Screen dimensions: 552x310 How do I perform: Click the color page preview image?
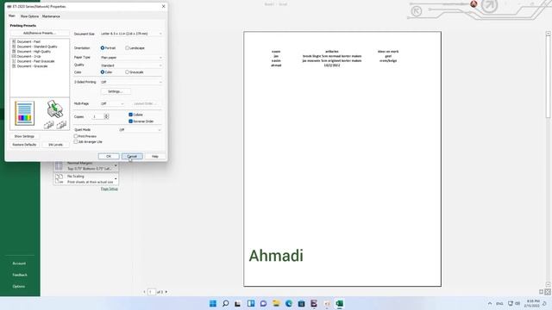pos(25,113)
